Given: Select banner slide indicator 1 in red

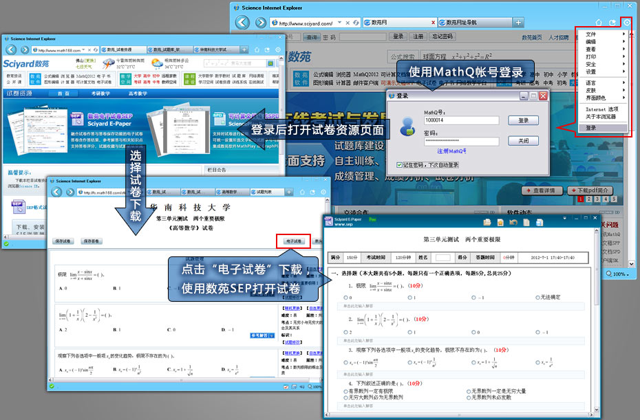Looking at the screenshot, I should click(580, 199).
